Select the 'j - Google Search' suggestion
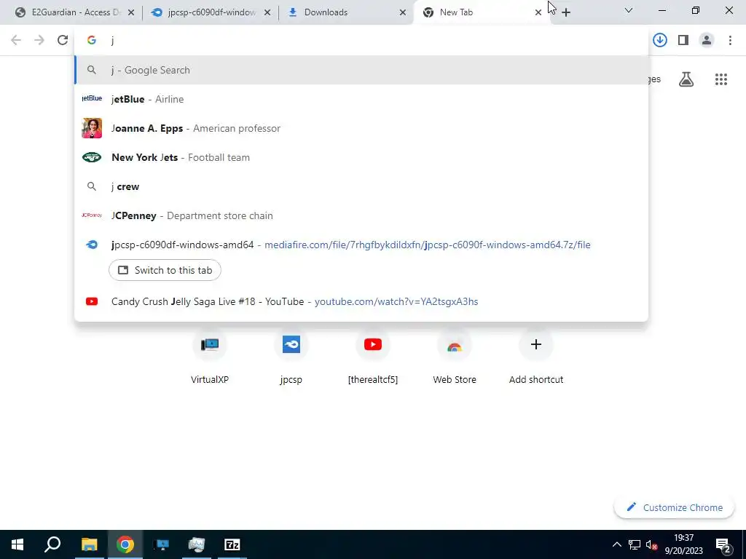 (361, 70)
